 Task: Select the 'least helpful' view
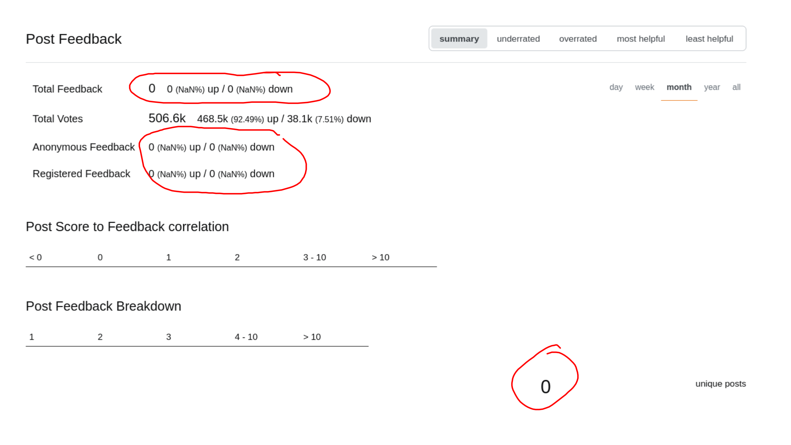pyautogui.click(x=709, y=39)
